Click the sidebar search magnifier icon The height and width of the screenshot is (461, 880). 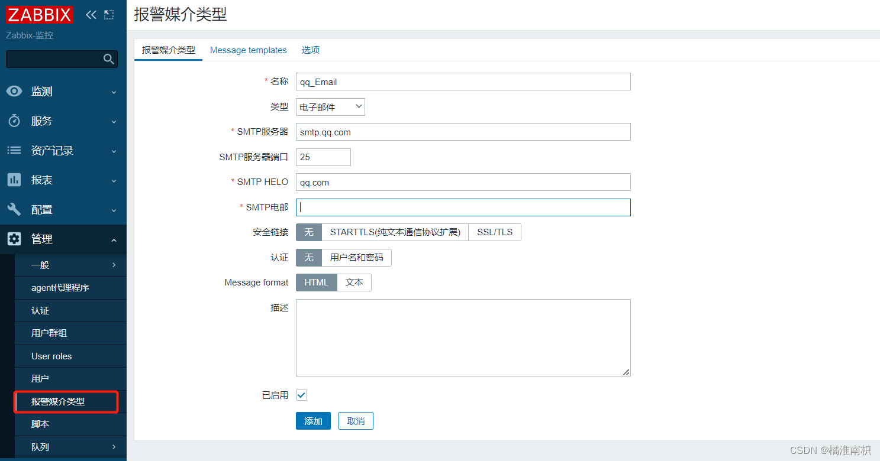[x=108, y=59]
